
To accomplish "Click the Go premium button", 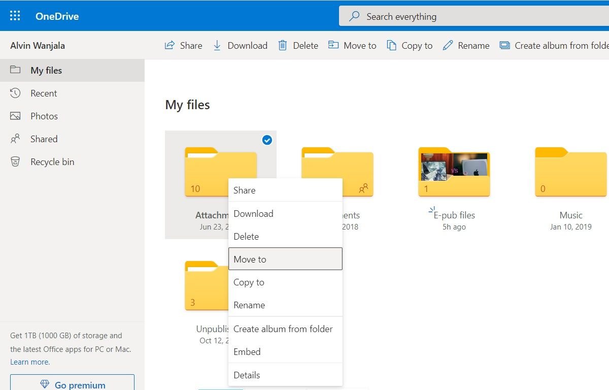I will pos(72,384).
